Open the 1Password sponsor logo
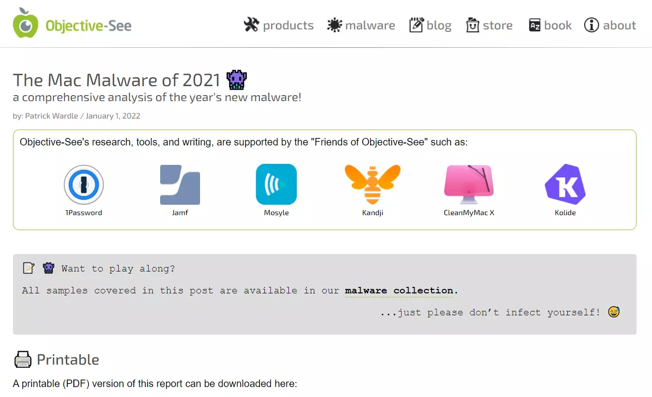Screen dimensions: 652x397 84,185
